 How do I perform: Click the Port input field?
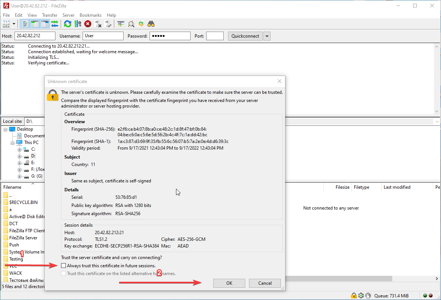point(215,36)
